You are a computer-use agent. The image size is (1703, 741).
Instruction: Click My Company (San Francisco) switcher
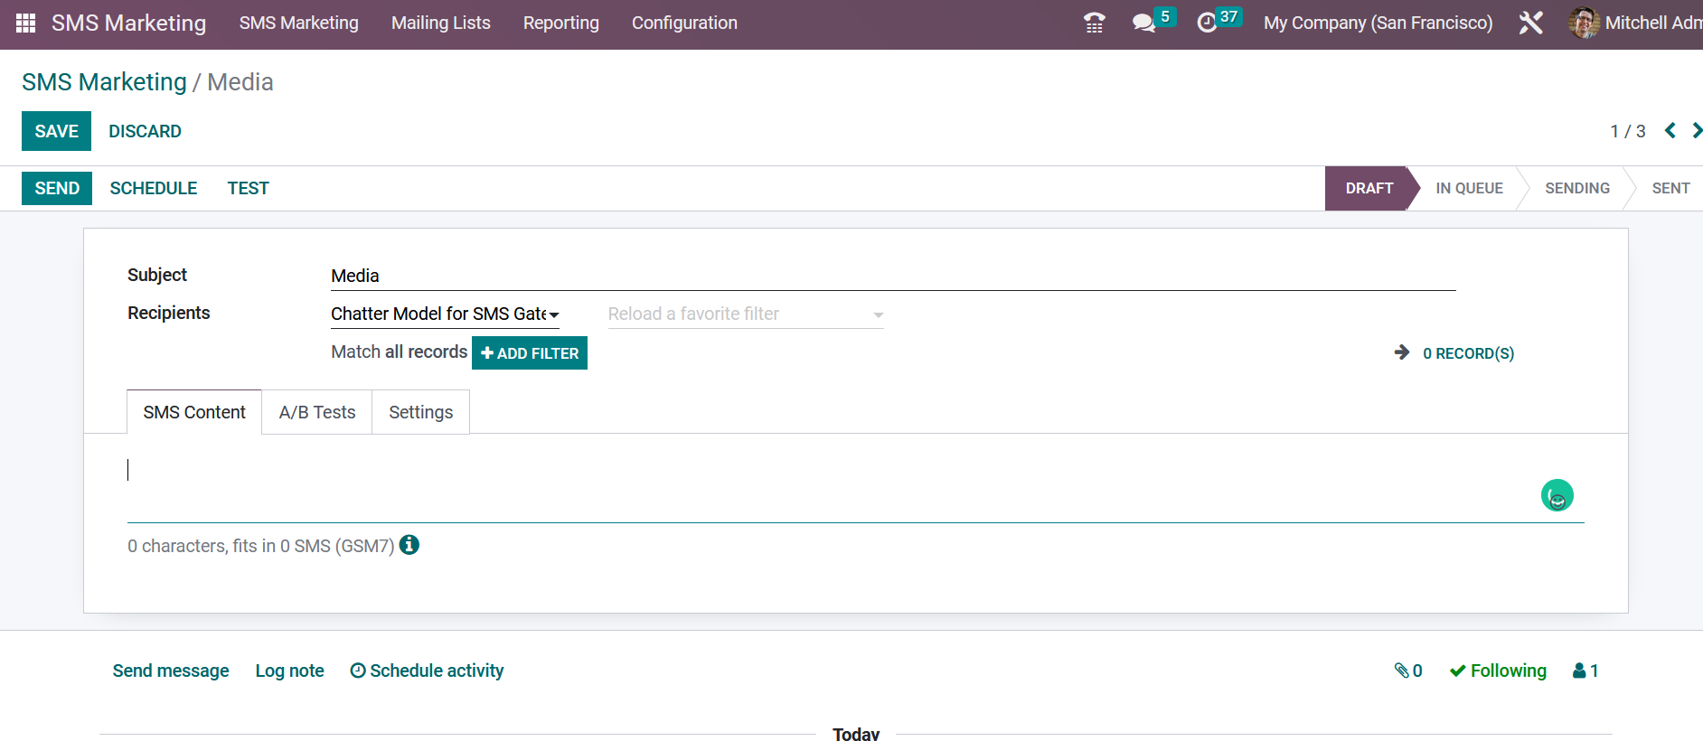(x=1378, y=23)
